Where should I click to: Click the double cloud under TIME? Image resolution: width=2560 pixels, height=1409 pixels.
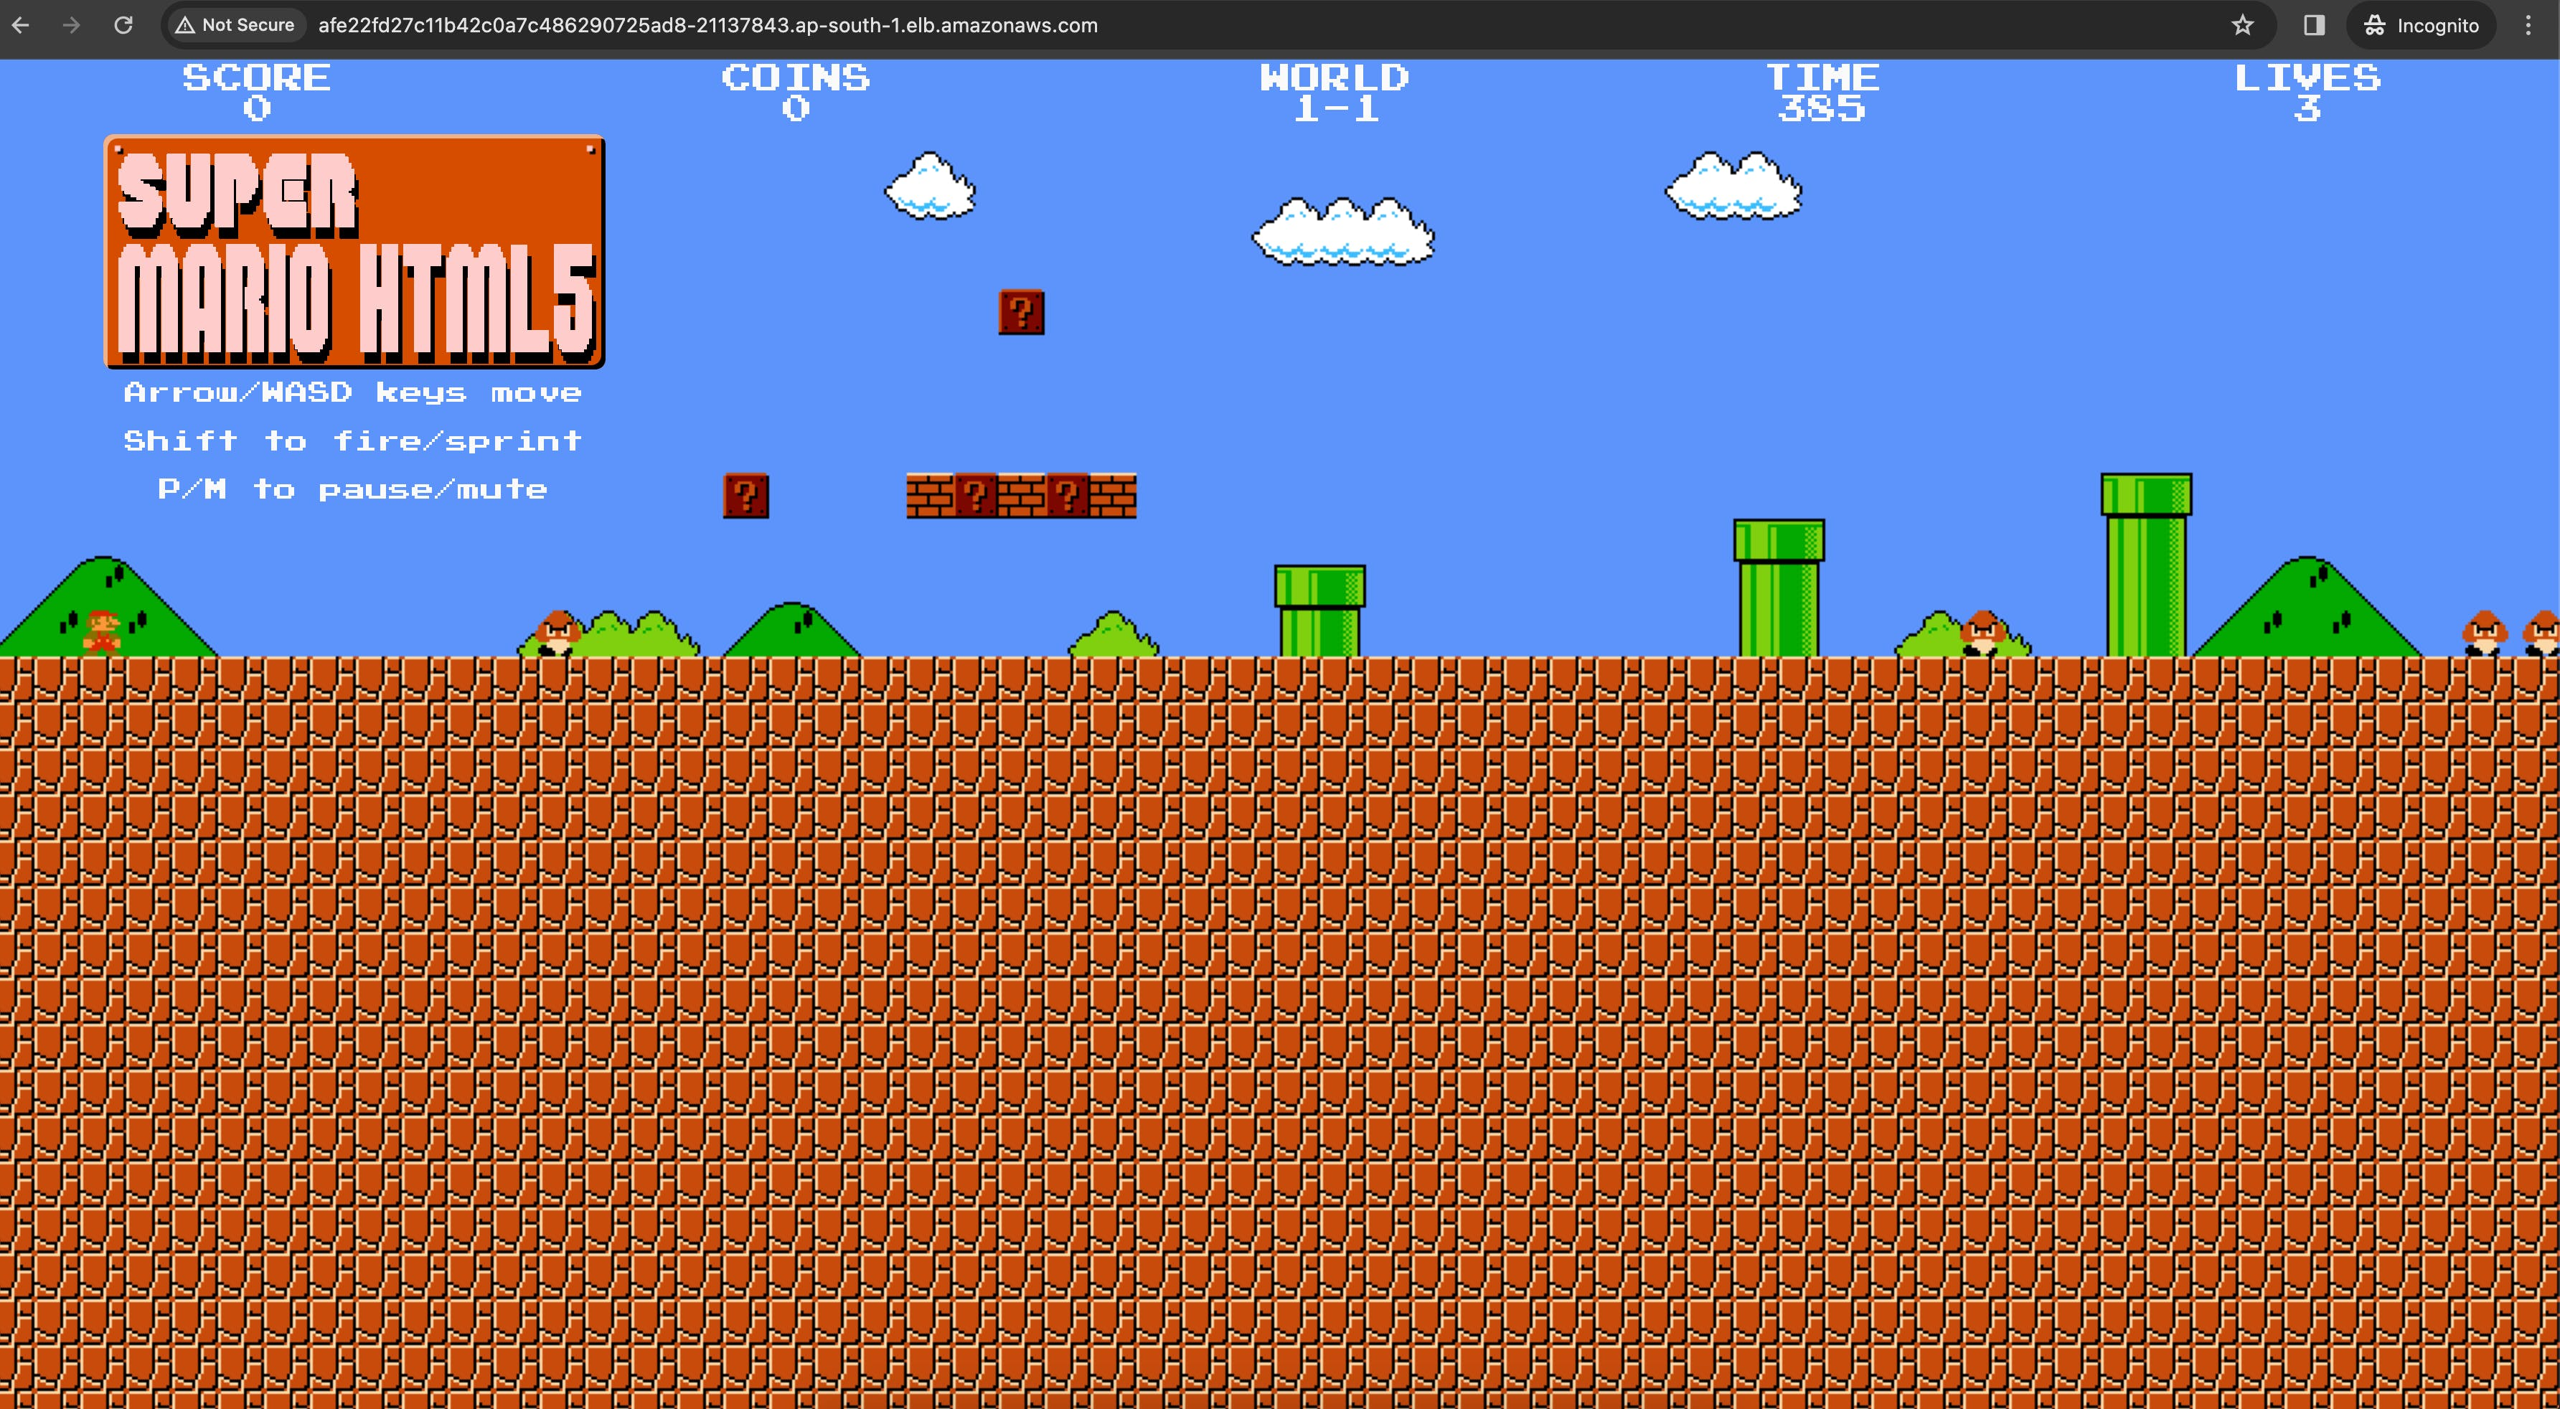(x=1734, y=186)
